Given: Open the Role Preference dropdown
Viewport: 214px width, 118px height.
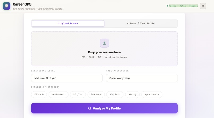Looking at the screenshot, I should 142,78.
